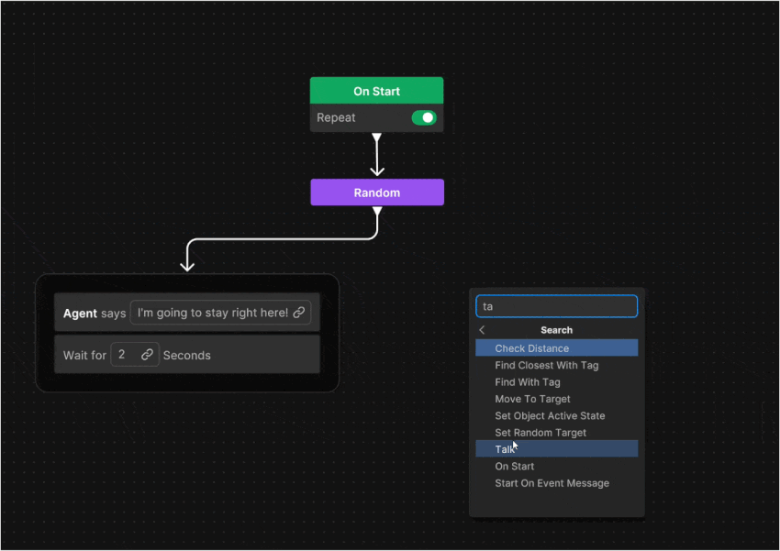Click the link icon in Wait seconds field
780x551 pixels.
tap(147, 355)
